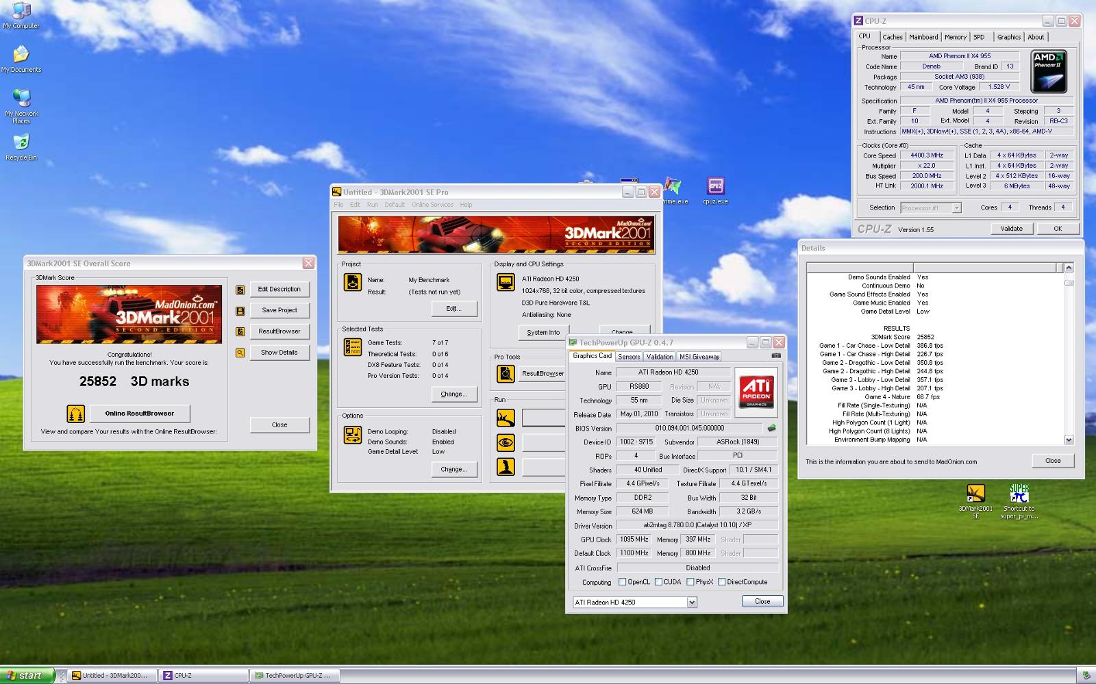Click scroll up arrow in Details list
The width and height of the screenshot is (1096, 684).
[1069, 268]
